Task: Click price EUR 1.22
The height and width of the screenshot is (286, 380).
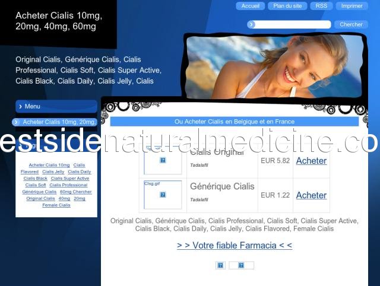Action: pyautogui.click(x=275, y=195)
